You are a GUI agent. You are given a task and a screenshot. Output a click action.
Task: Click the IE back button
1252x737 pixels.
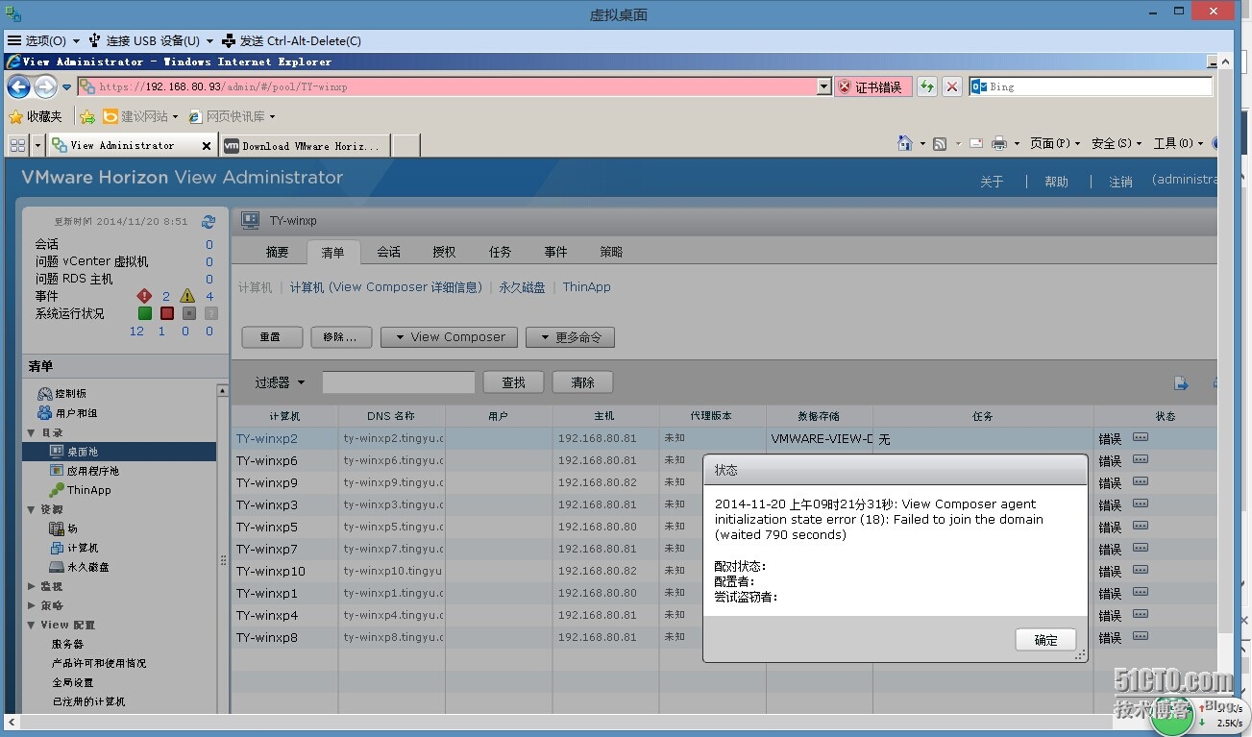[x=19, y=86]
